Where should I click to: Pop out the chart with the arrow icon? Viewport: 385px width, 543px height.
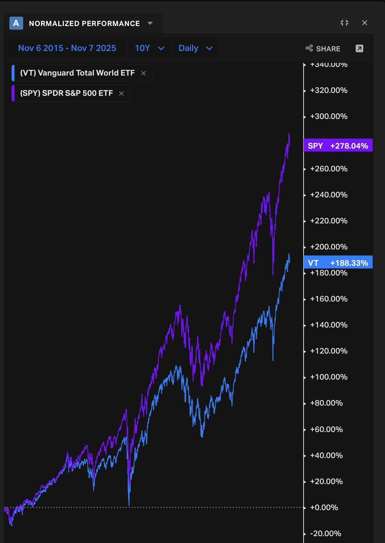pos(359,48)
